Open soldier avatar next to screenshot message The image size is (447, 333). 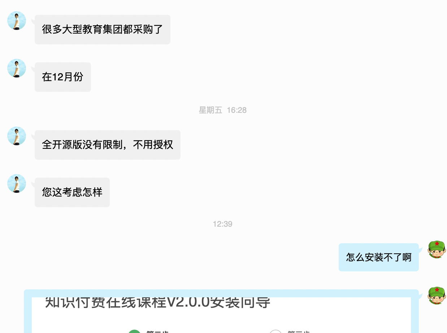pyautogui.click(x=437, y=296)
